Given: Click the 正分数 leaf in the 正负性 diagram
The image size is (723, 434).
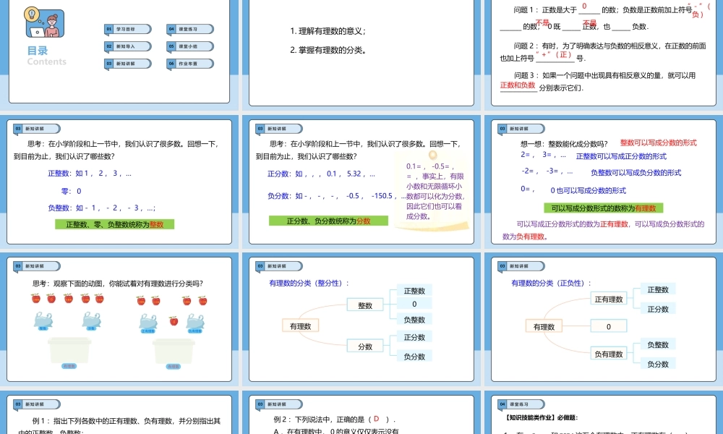Looking at the screenshot, I should pyautogui.click(x=658, y=309).
